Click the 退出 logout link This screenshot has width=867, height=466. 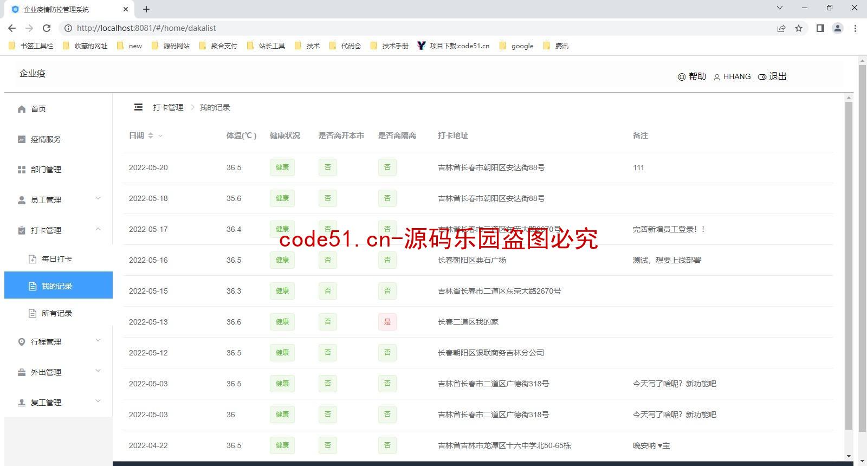click(x=778, y=76)
